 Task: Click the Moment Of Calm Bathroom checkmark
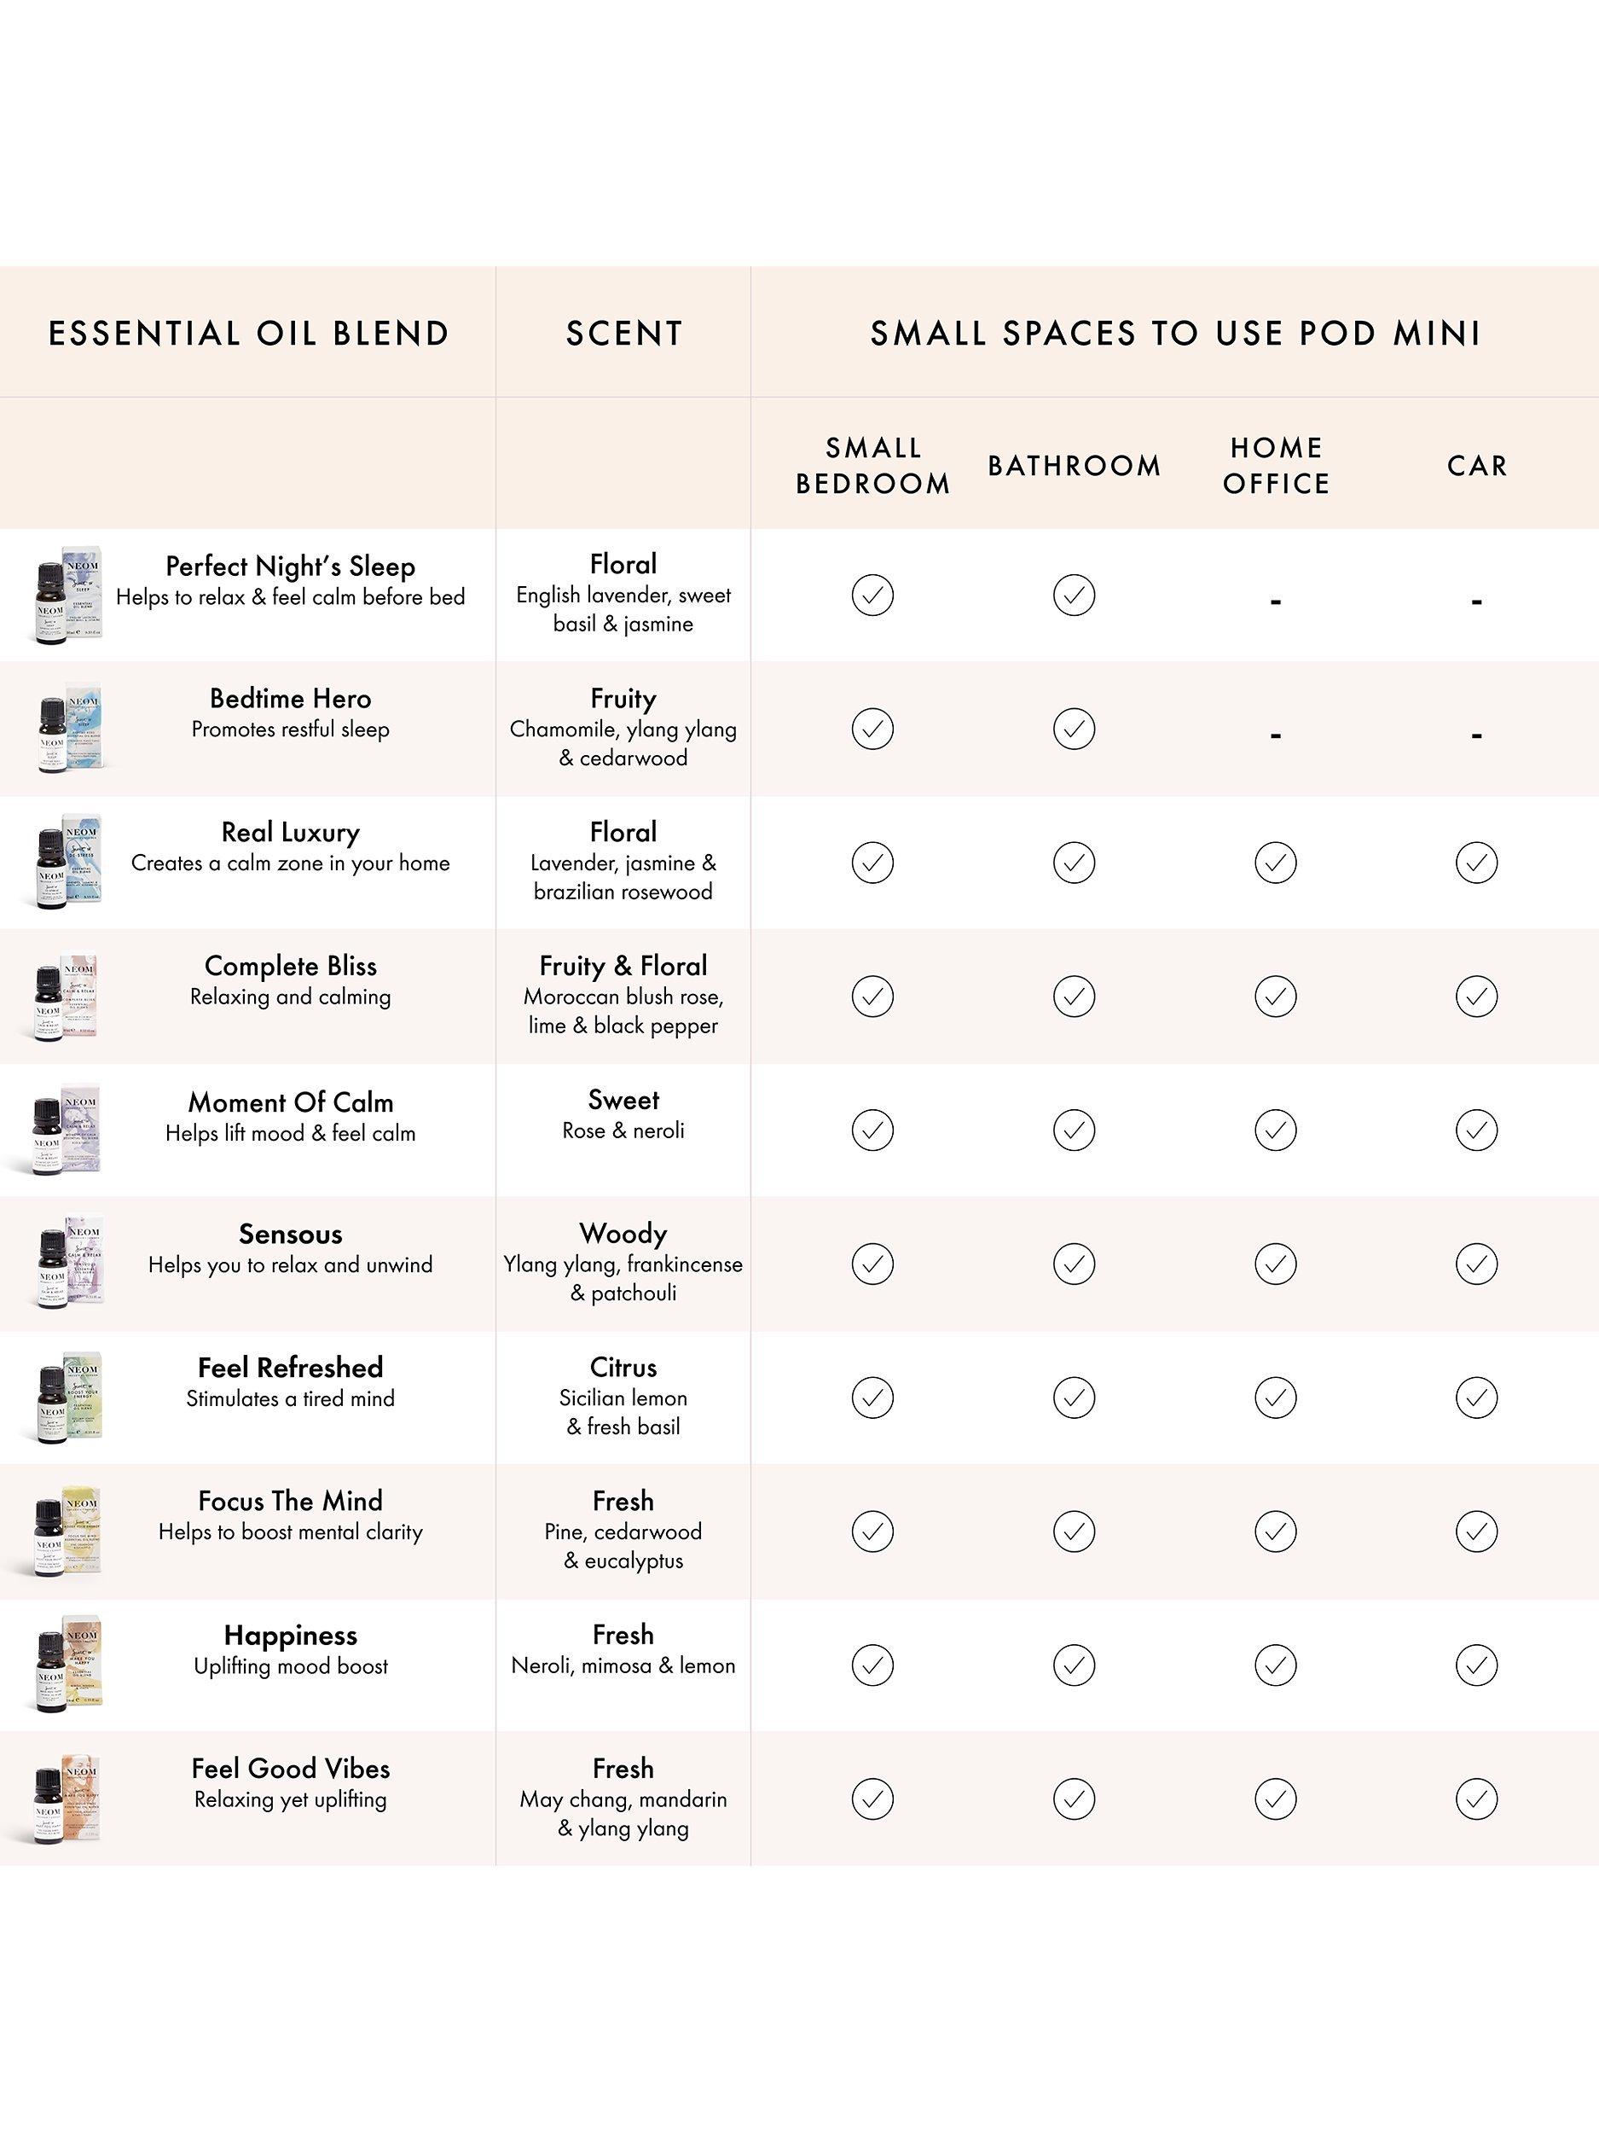1074,1130
